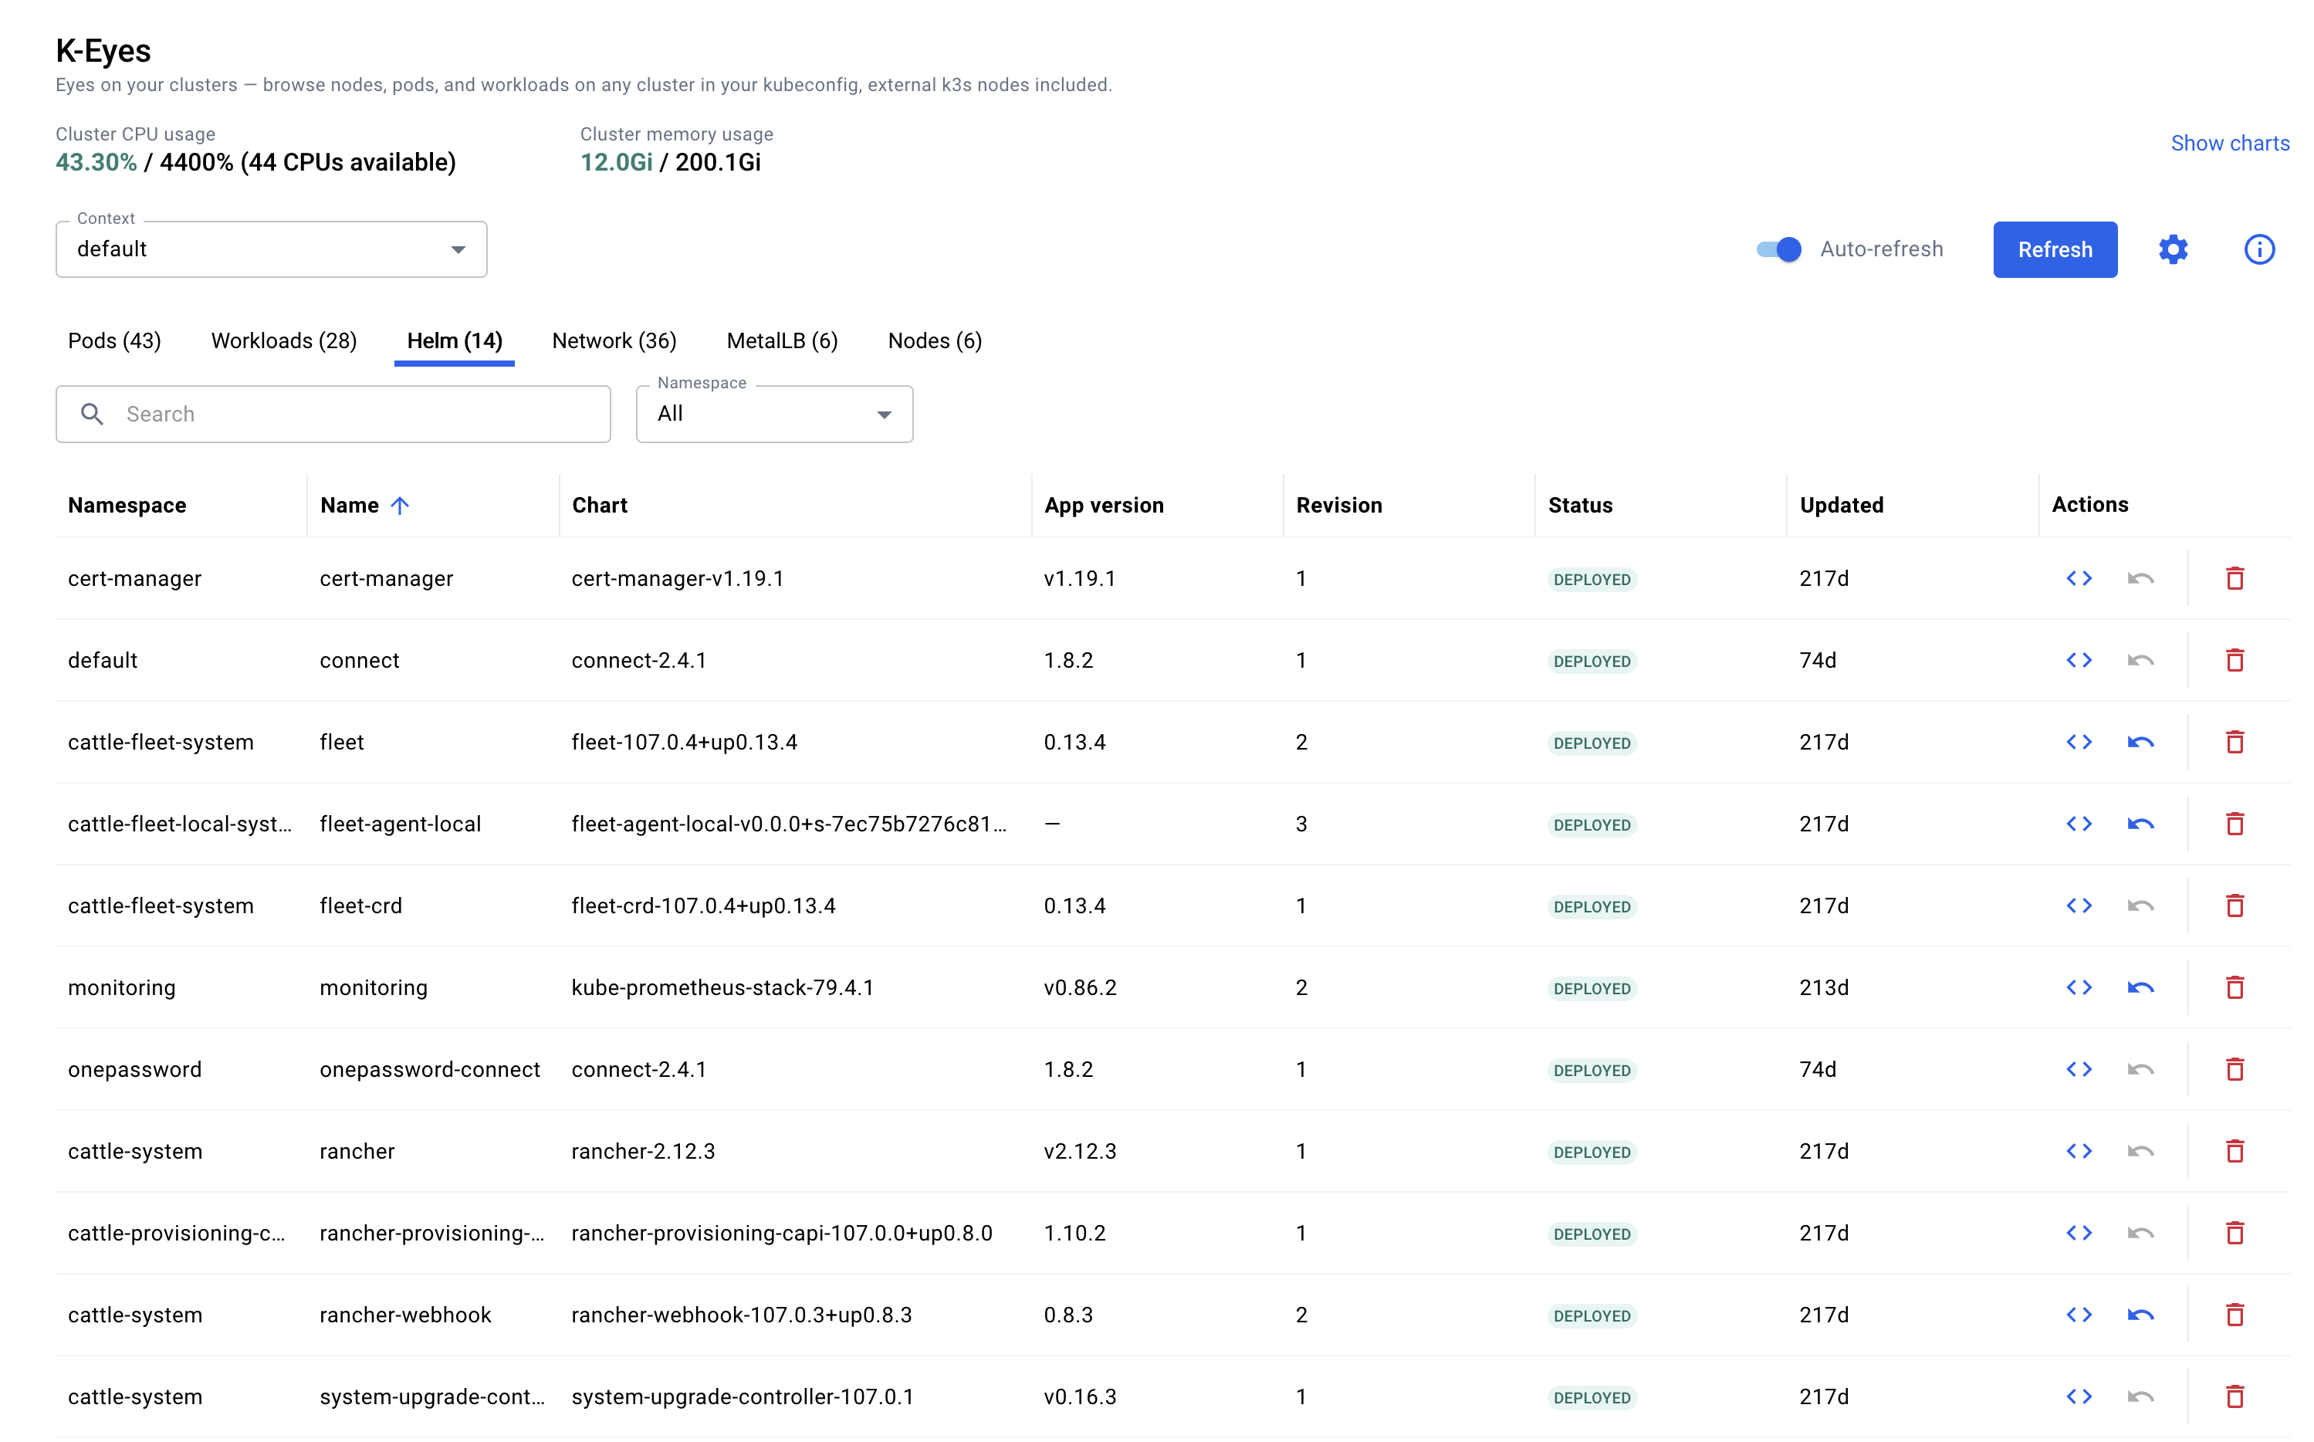Screen dimensions: 2314x1442
Task: Roll back the fleet-agent-local release
Action: pyautogui.click(x=2140, y=824)
